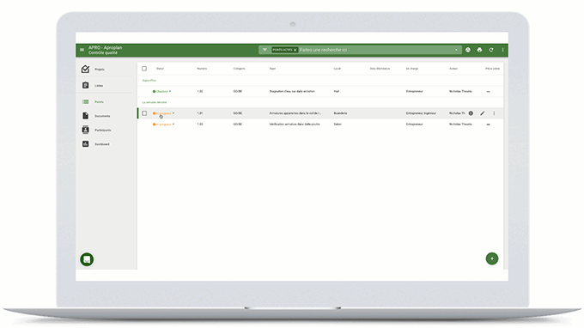Remove the Points Actifs filter chip
Viewport: 584px width, 328px height.
(295, 50)
